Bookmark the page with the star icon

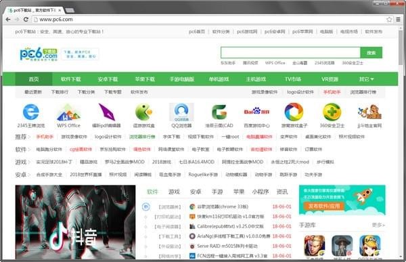click(x=389, y=20)
